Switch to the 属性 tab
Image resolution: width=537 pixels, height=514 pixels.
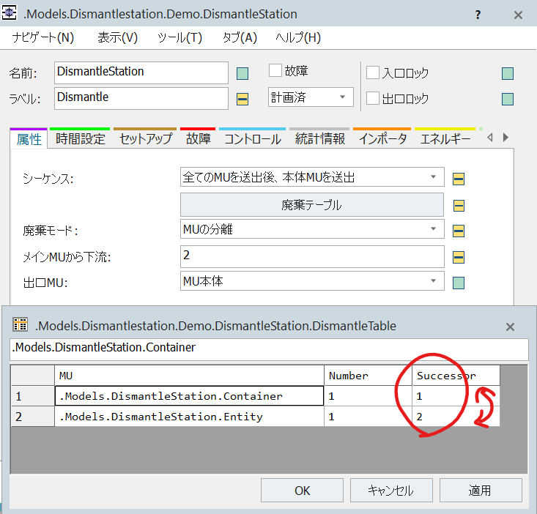click(29, 139)
